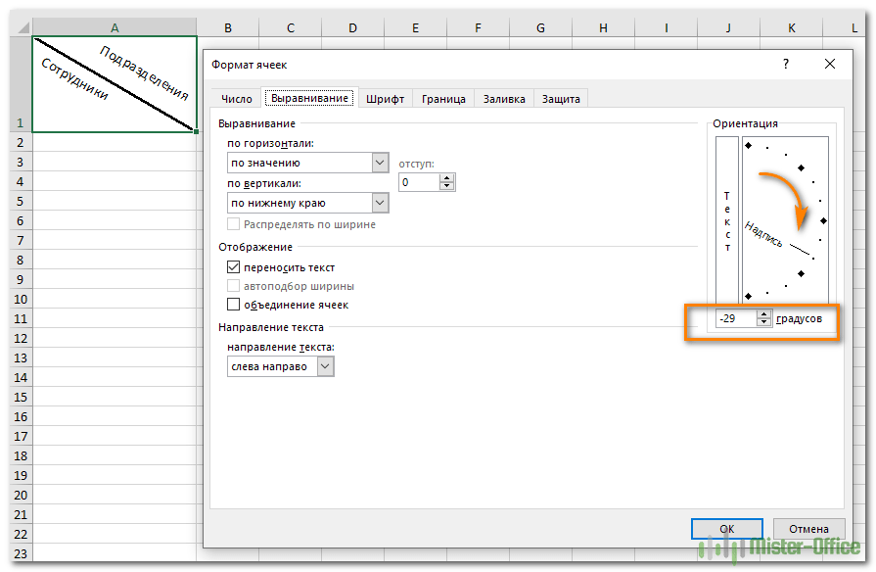Click the select-all corner triangle
Screen dimensions: 876x572
[23, 27]
